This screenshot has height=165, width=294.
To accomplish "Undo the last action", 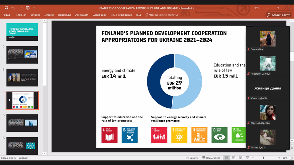I will coord(13,8).
